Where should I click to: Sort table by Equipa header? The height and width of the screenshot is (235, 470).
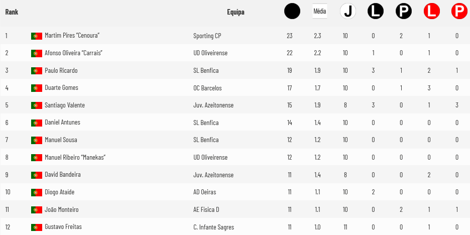236,12
